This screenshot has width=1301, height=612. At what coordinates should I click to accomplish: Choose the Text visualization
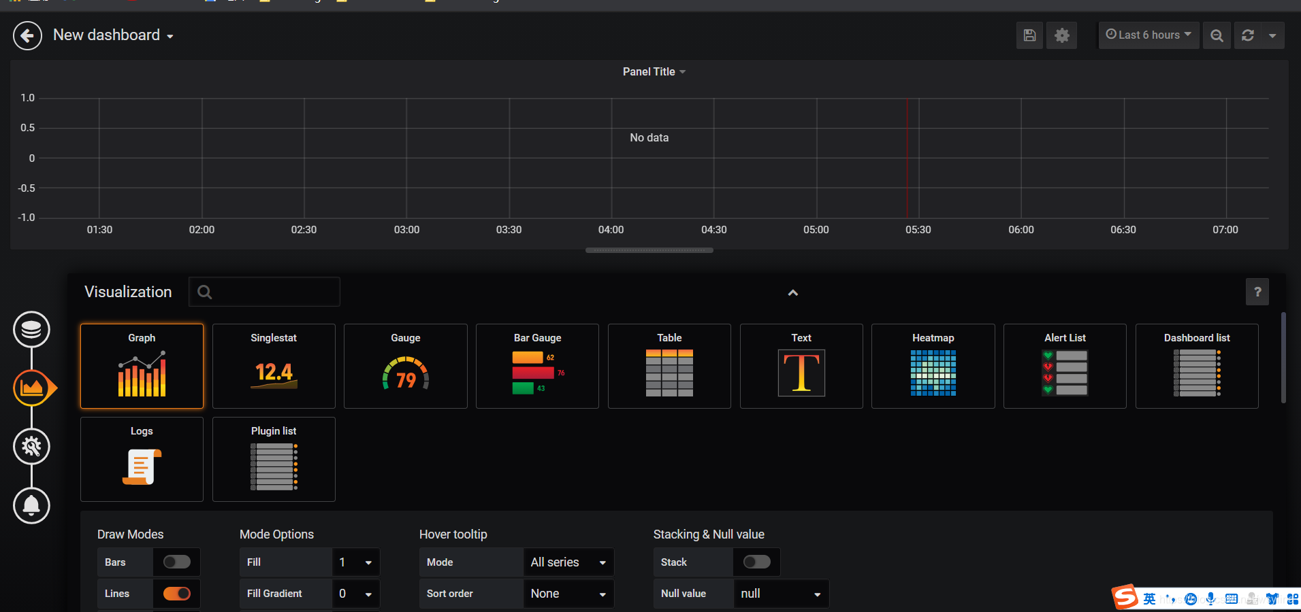tap(801, 366)
